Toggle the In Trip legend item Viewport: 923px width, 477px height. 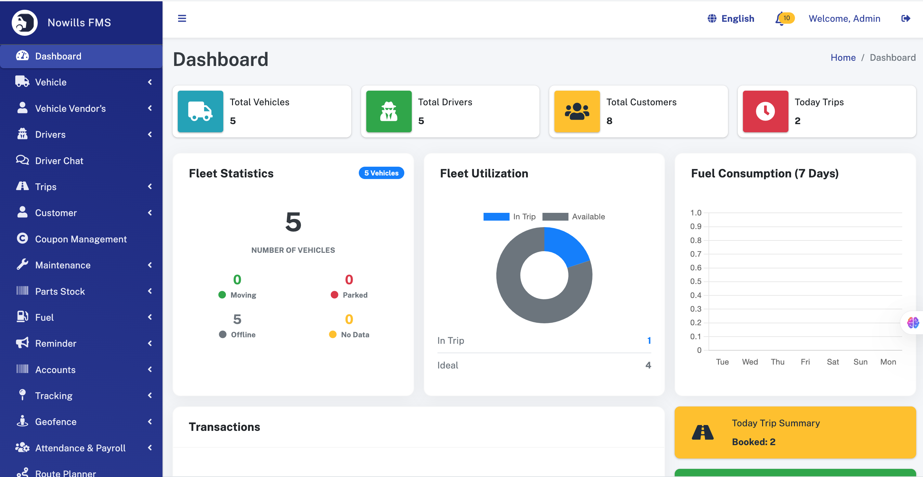click(509, 217)
